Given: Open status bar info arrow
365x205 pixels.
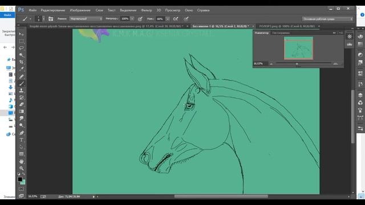Looking at the screenshot, I should point(94,196).
